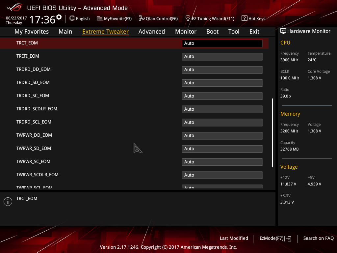The width and height of the screenshot is (337, 253).
Task: Select the TRDRD_SD_EOM label
Action: (x=33, y=82)
